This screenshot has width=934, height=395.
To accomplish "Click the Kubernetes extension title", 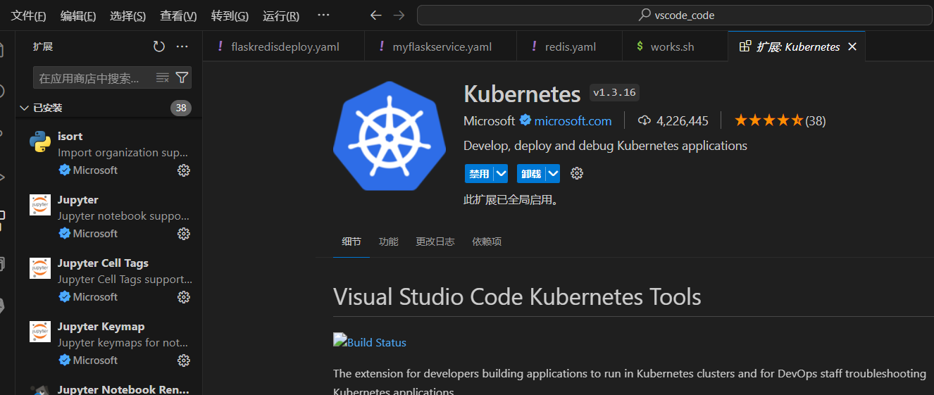I will tap(522, 93).
